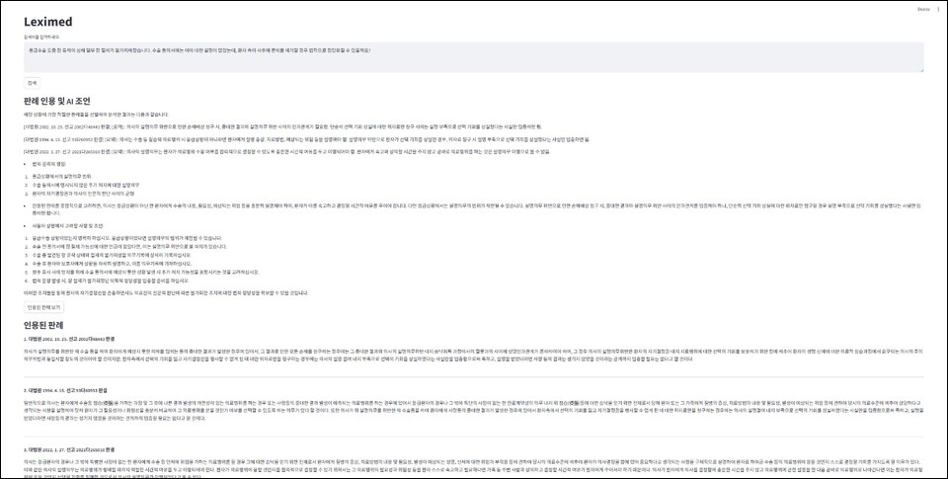Click the Leximed page title

click(x=48, y=22)
